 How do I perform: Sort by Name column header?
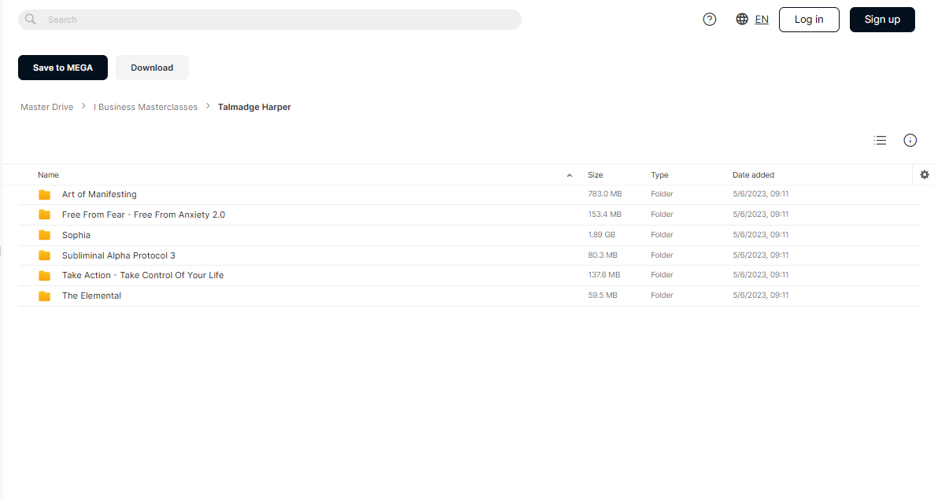(48, 175)
